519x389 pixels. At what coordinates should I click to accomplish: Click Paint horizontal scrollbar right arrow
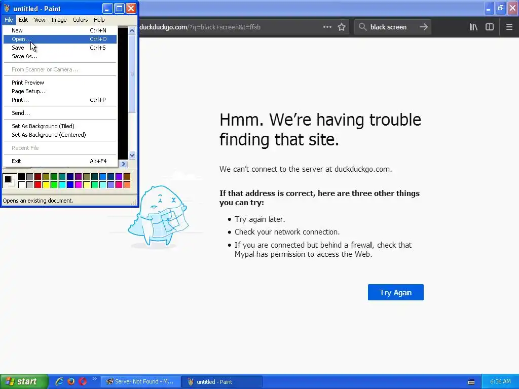[x=124, y=164]
